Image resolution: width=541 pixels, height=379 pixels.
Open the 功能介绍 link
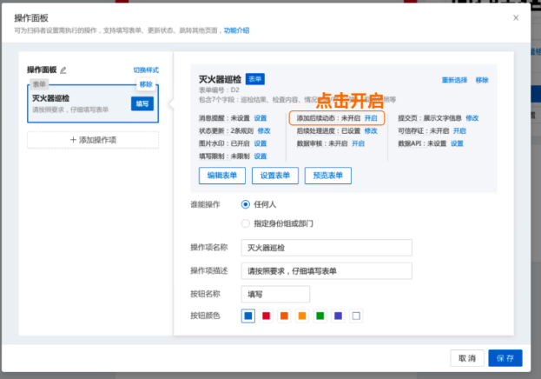(236, 30)
